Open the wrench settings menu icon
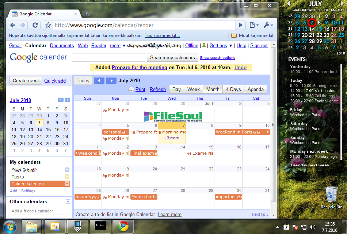 (x=268, y=25)
